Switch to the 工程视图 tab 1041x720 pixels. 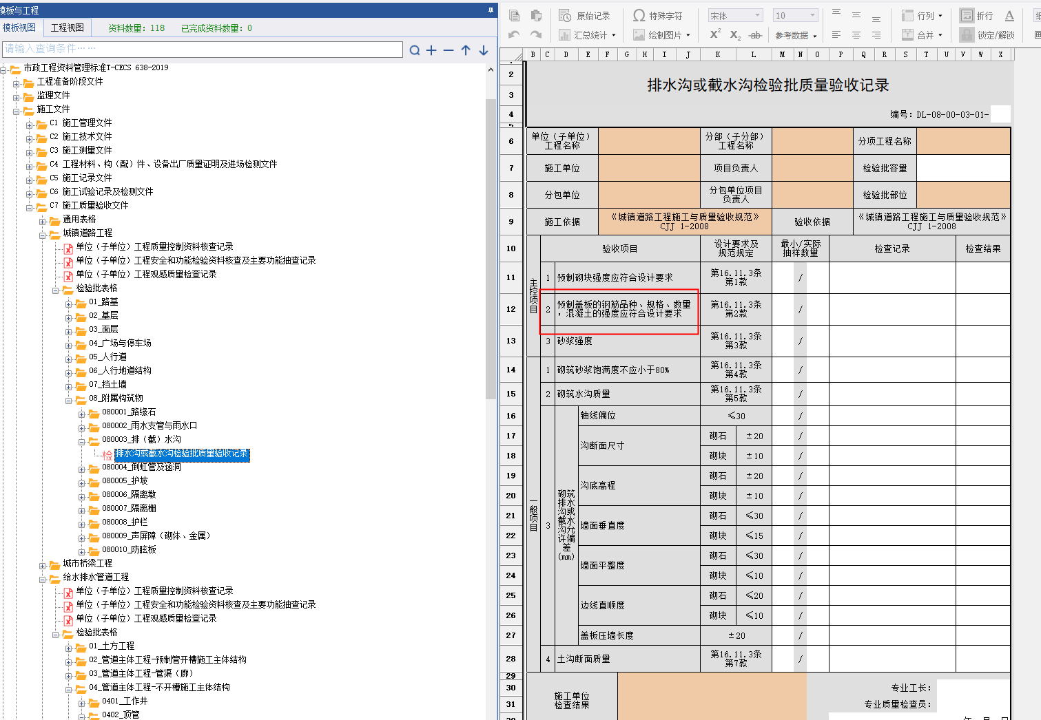click(x=68, y=28)
